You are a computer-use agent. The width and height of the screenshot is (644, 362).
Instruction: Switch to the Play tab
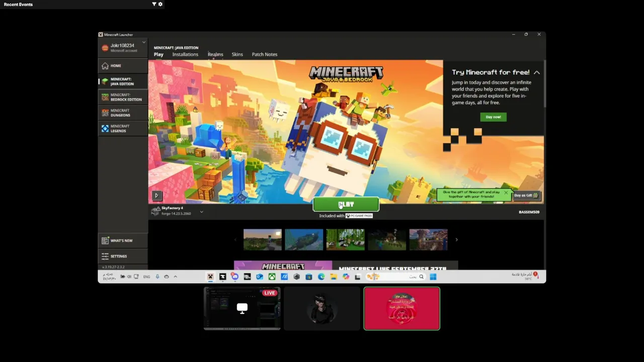click(x=158, y=54)
